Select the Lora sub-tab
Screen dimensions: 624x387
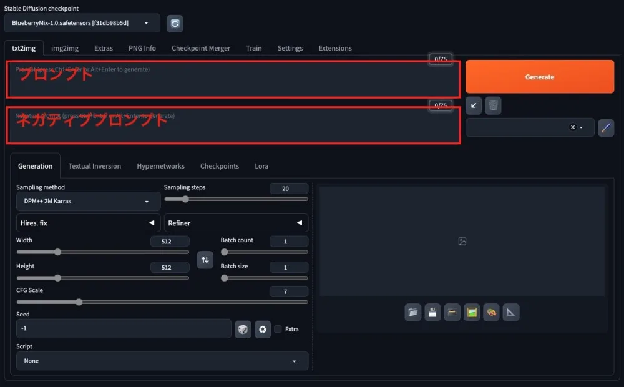coord(261,166)
